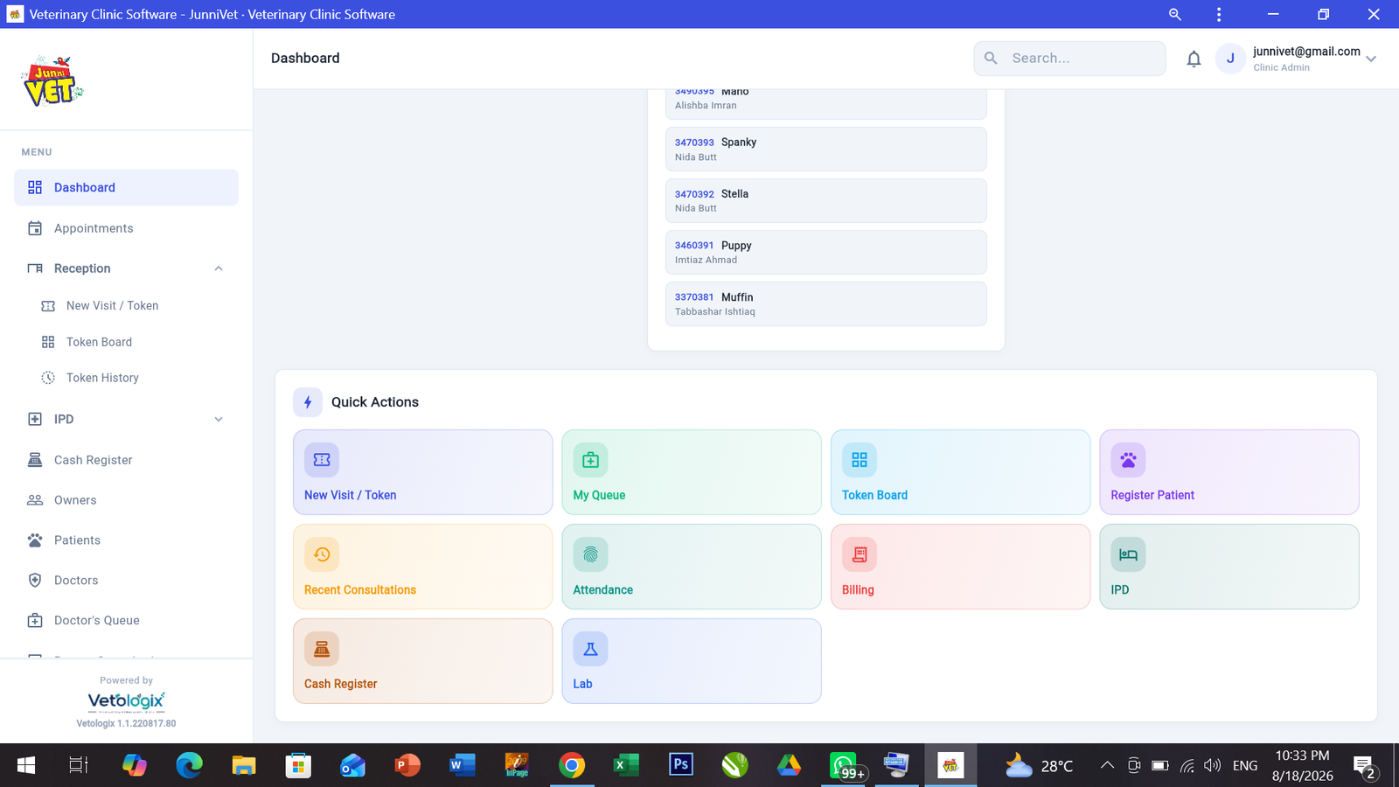This screenshot has height=787, width=1399.
Task: Go to Dashboard in sidebar
Action: tap(126, 188)
